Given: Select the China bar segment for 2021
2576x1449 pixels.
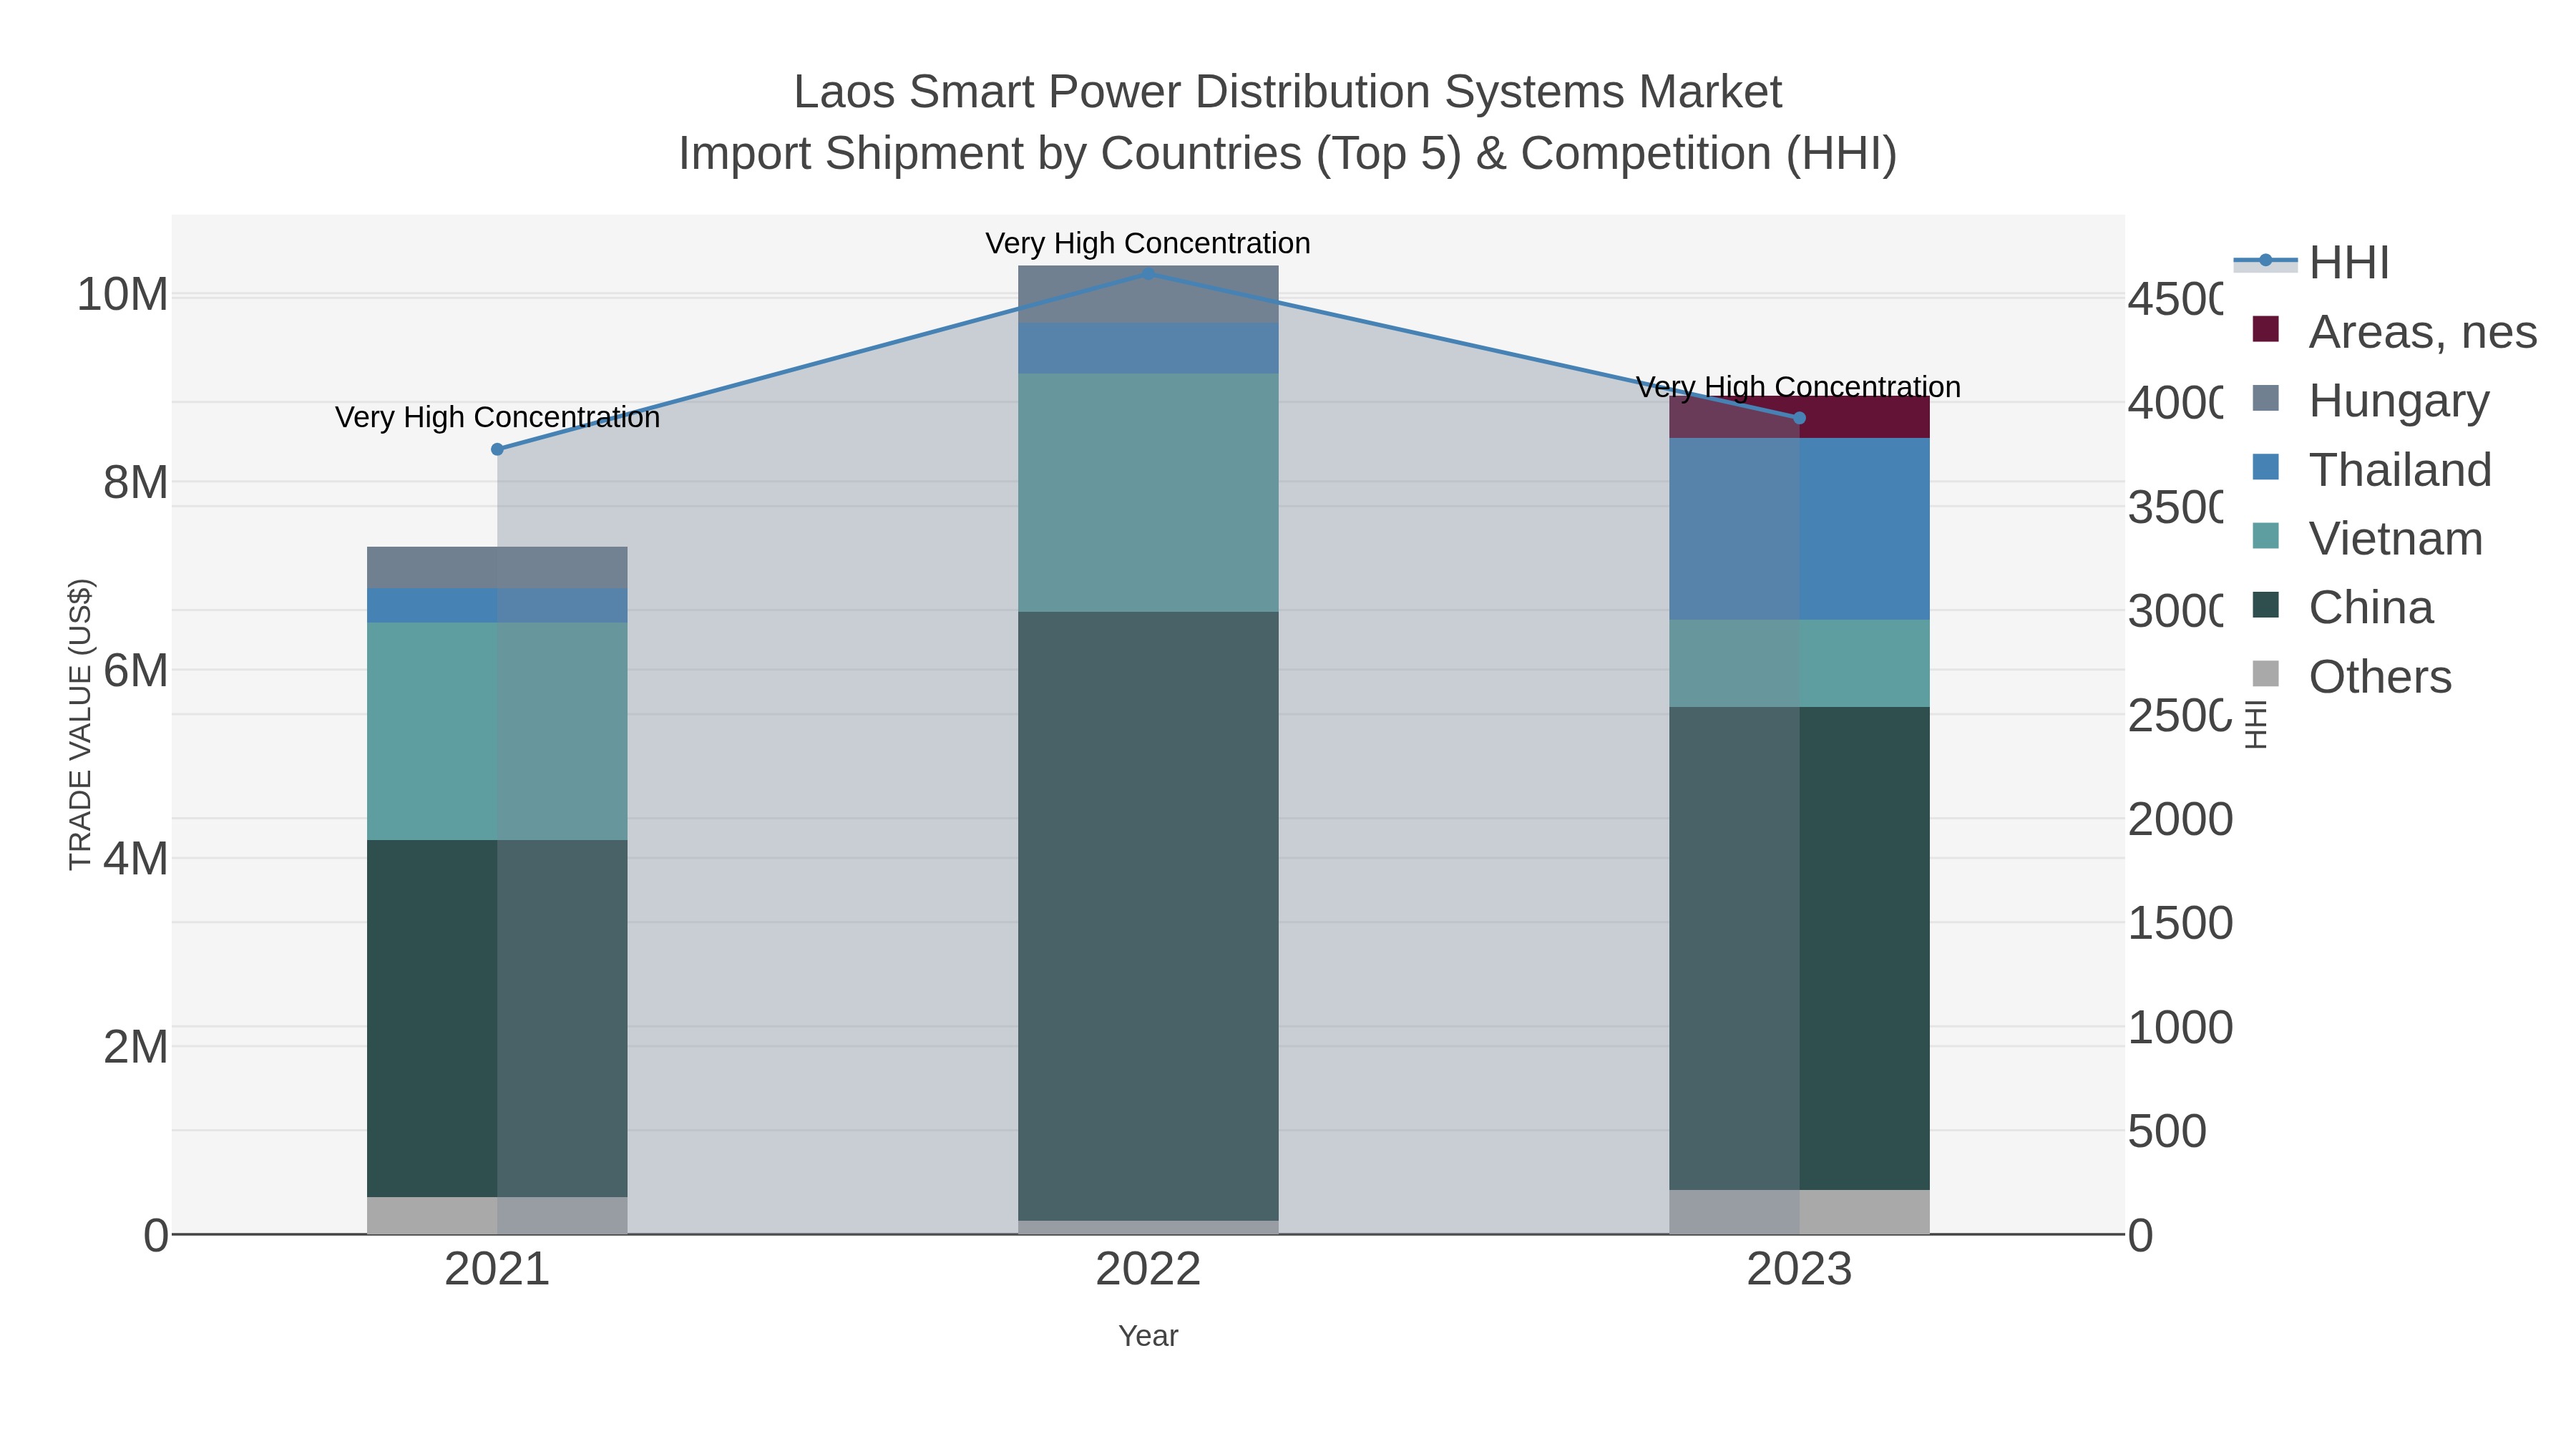Looking at the screenshot, I should coord(497,1018).
